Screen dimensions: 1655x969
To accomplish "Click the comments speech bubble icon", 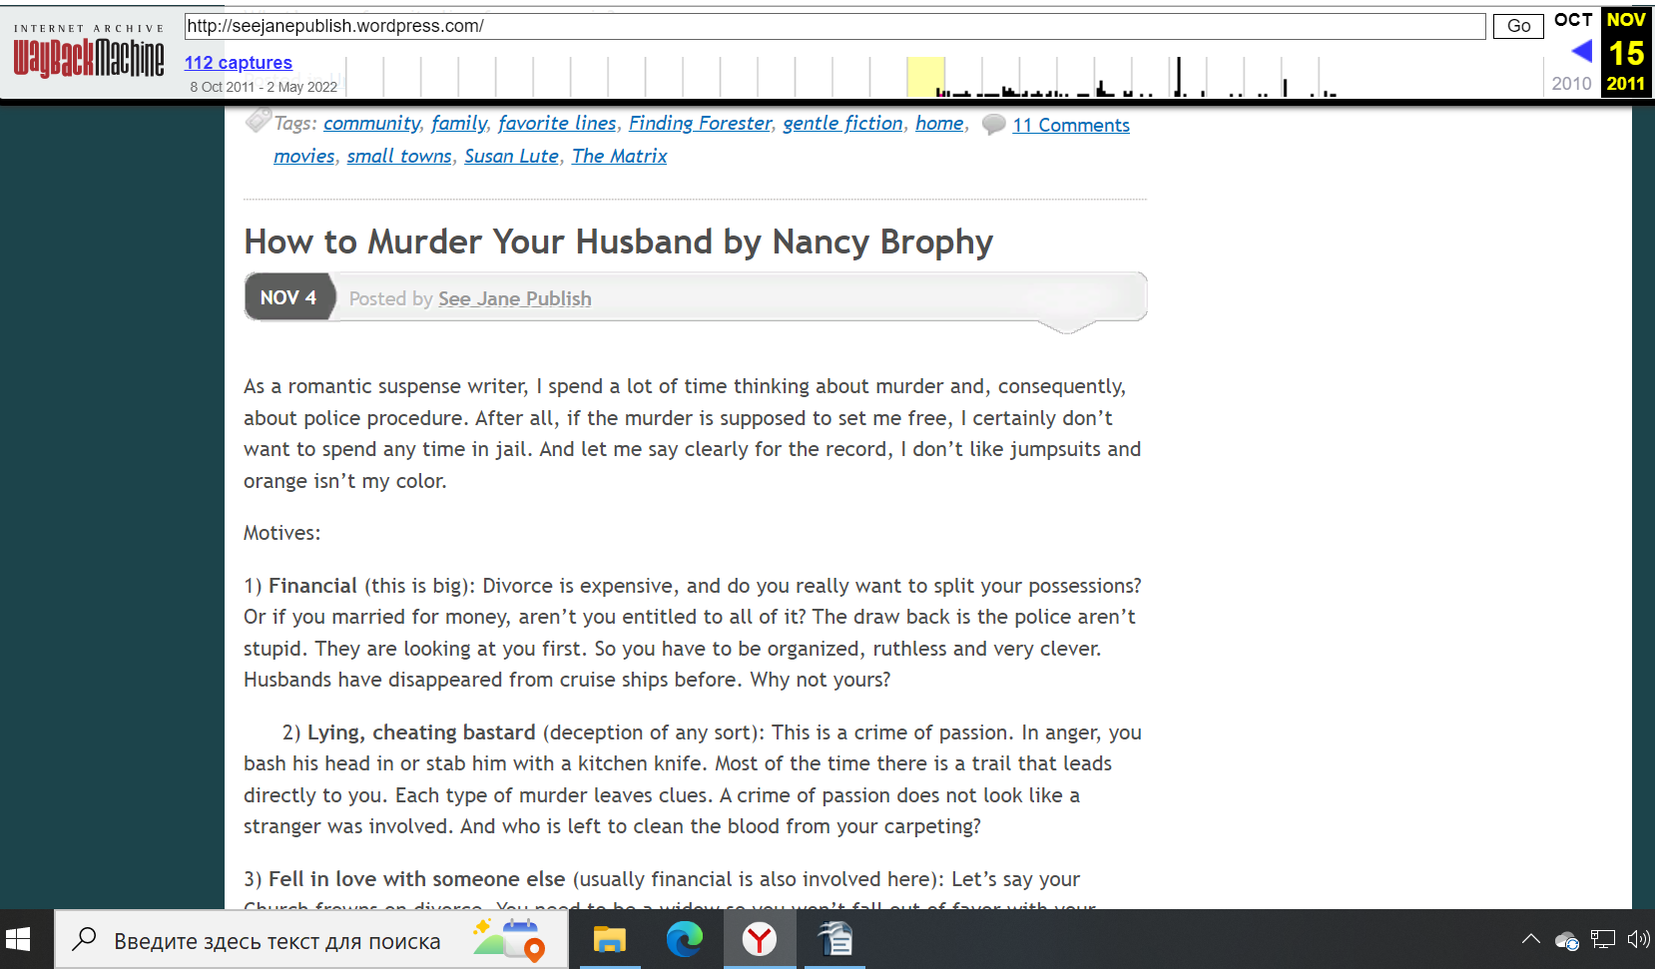I will click(993, 125).
